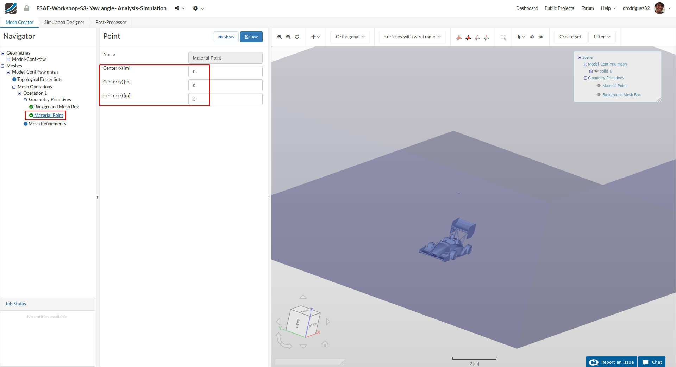676x367 pixels.
Task: Click the user profile avatar
Action: point(659,8)
